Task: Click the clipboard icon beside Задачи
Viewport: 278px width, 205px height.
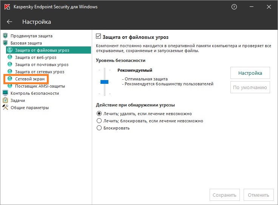Action: (x=5, y=100)
